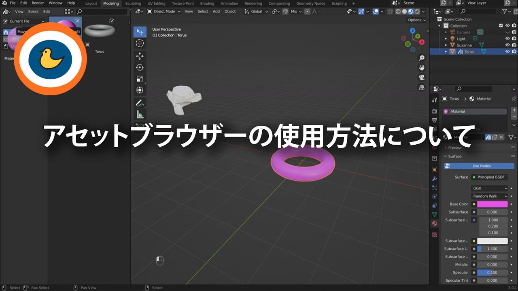Open the Outliner filter dropdown
This screenshot has height=291, width=518.
pos(506,12)
